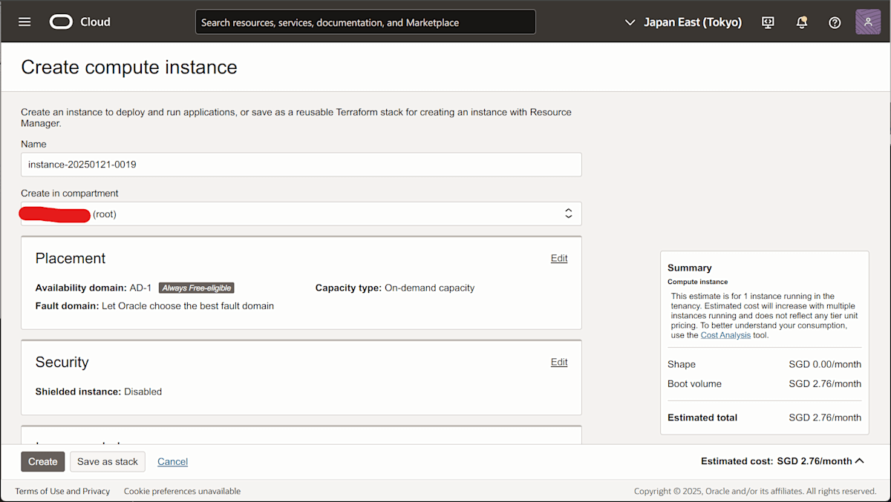Click the Create button

[x=43, y=461]
